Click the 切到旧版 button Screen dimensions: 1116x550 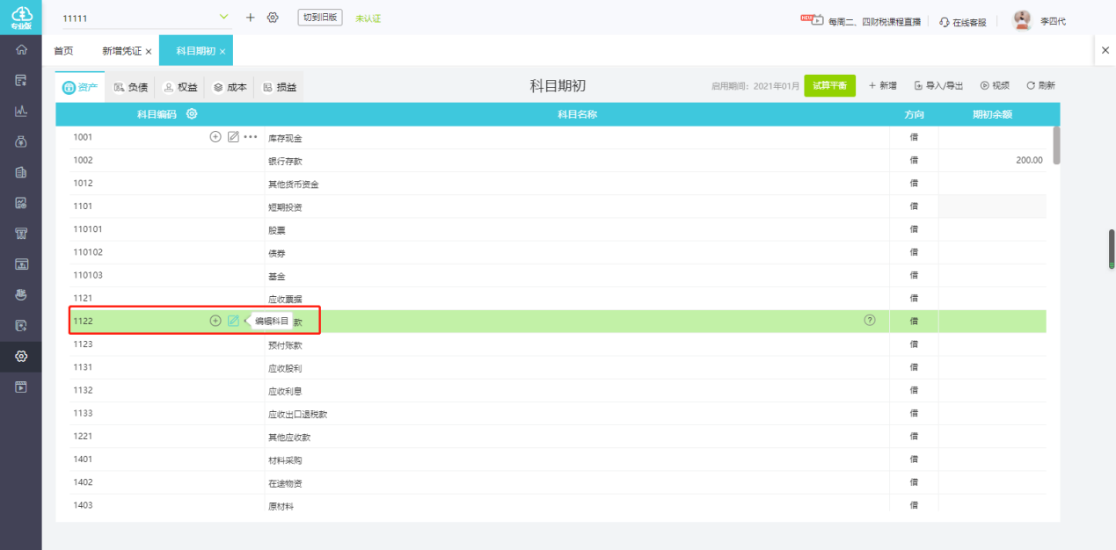click(320, 17)
